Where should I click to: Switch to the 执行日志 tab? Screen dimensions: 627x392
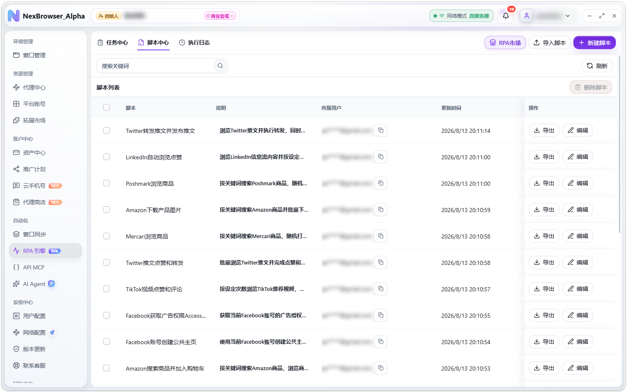click(x=194, y=43)
